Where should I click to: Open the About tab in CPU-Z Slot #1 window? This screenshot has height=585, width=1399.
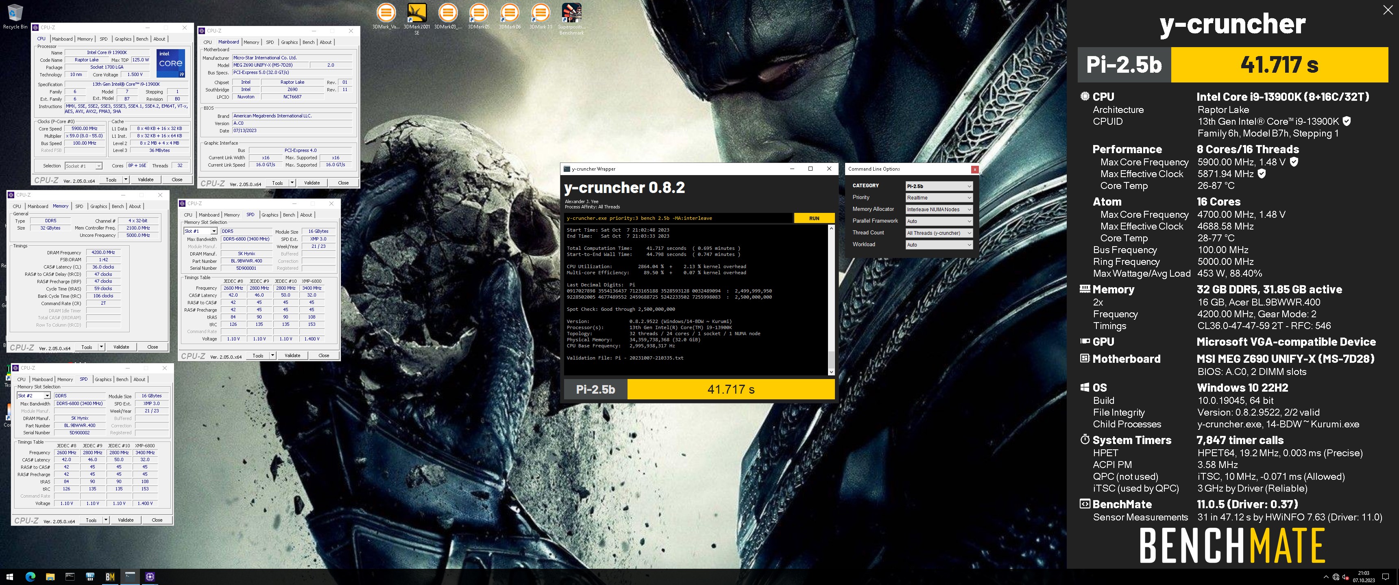306,215
